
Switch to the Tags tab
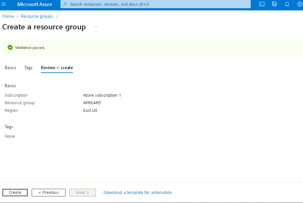click(28, 68)
